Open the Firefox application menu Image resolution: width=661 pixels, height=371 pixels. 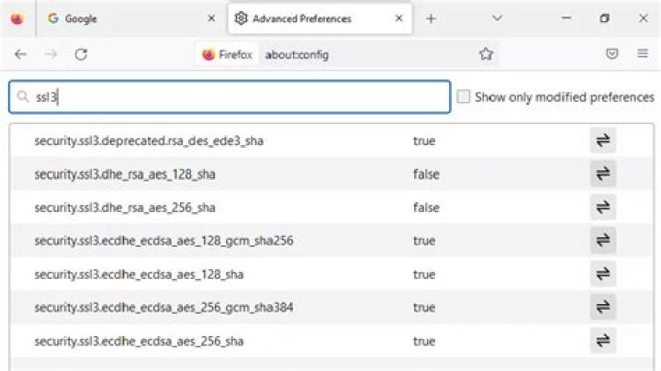643,53
